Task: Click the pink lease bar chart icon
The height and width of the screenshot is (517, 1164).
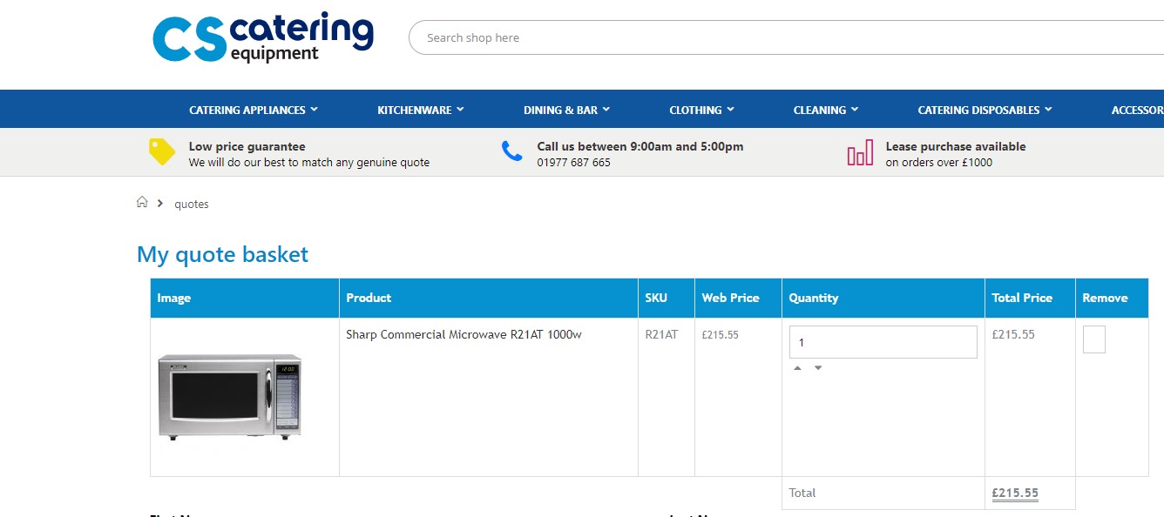Action: pos(860,152)
